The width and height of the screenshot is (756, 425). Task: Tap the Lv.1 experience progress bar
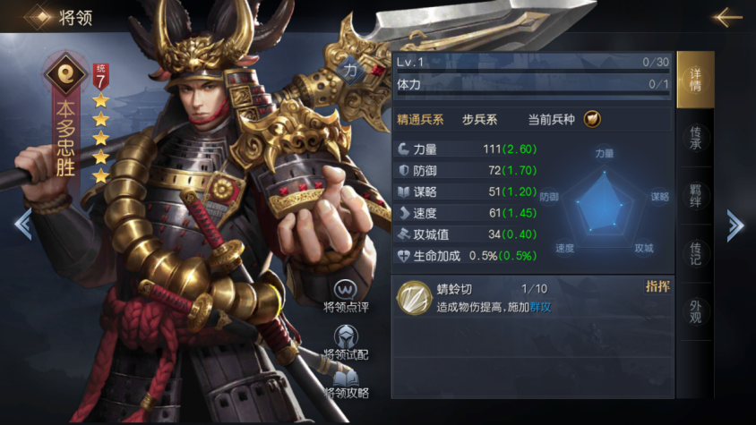[533, 71]
